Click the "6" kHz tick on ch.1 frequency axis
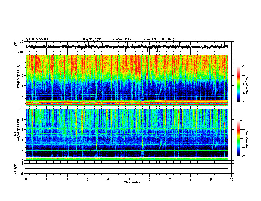The image size is (261, 201). pos(23,76)
